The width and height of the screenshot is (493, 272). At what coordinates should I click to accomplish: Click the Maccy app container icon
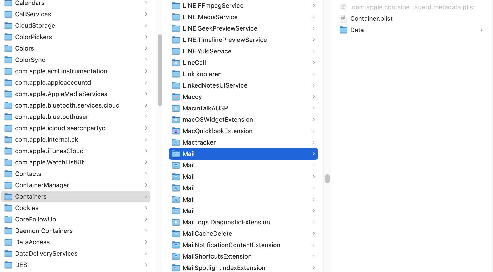pyautogui.click(x=176, y=97)
